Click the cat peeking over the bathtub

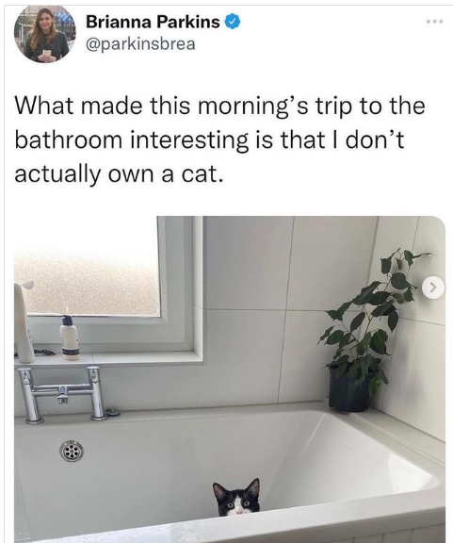point(236,498)
